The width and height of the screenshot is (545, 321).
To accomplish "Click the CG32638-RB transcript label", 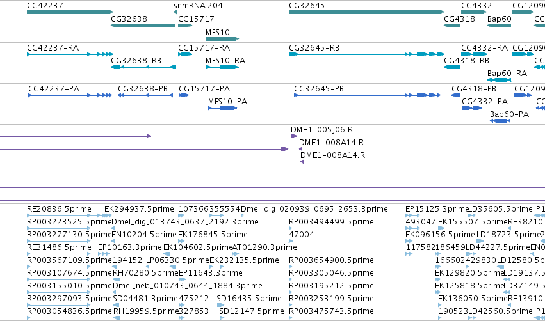I will pyautogui.click(x=136, y=61).
